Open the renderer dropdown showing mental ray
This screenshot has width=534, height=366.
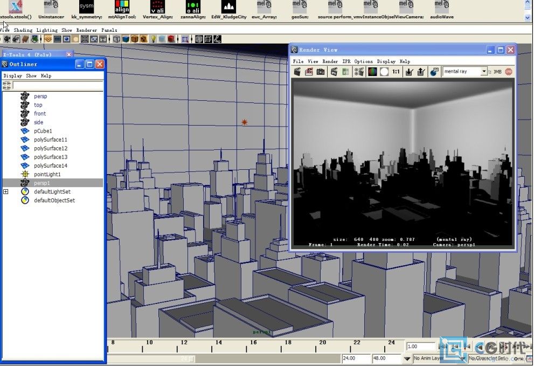pyautogui.click(x=465, y=72)
